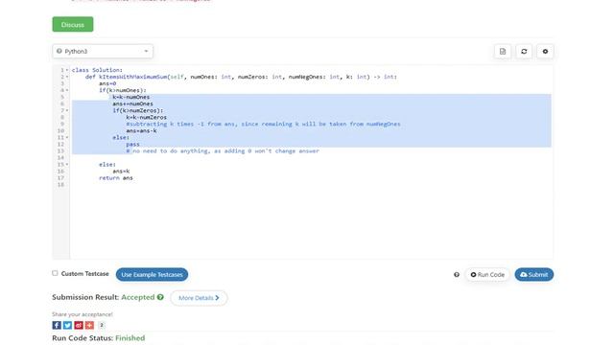Click the share count badge

point(102,325)
